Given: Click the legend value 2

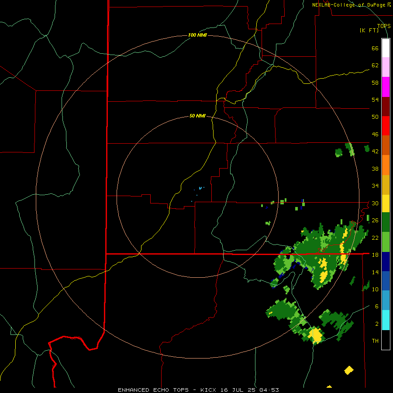Looking at the screenshot, I should click(x=377, y=324).
